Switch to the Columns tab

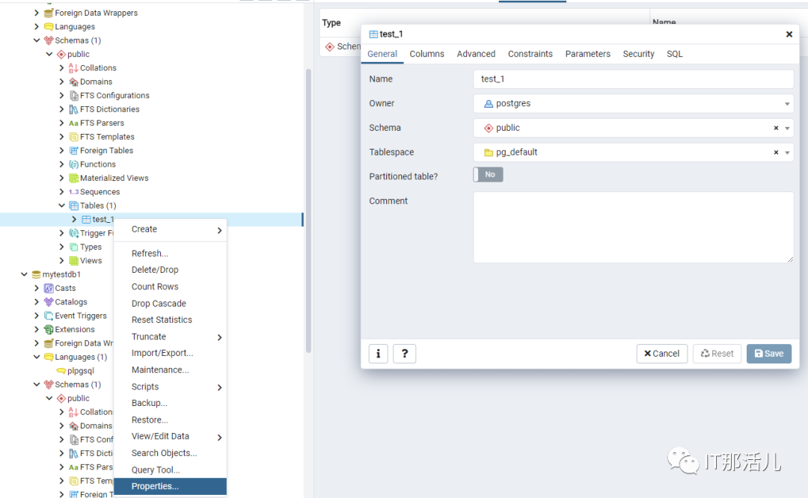pos(426,54)
